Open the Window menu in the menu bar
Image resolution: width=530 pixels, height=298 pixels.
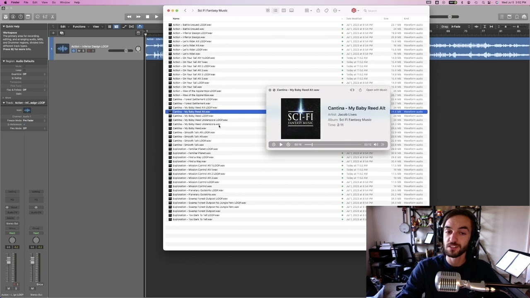pyautogui.click(x=65, y=2)
